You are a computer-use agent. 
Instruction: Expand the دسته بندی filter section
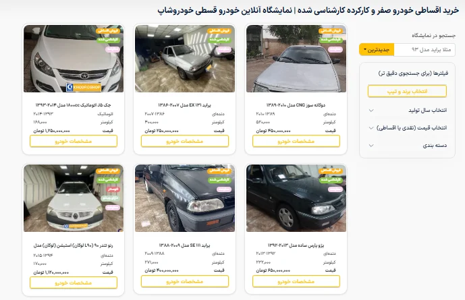[x=407, y=146]
